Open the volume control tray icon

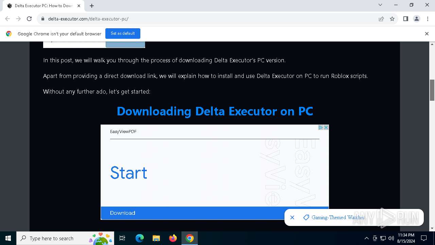[391, 238]
